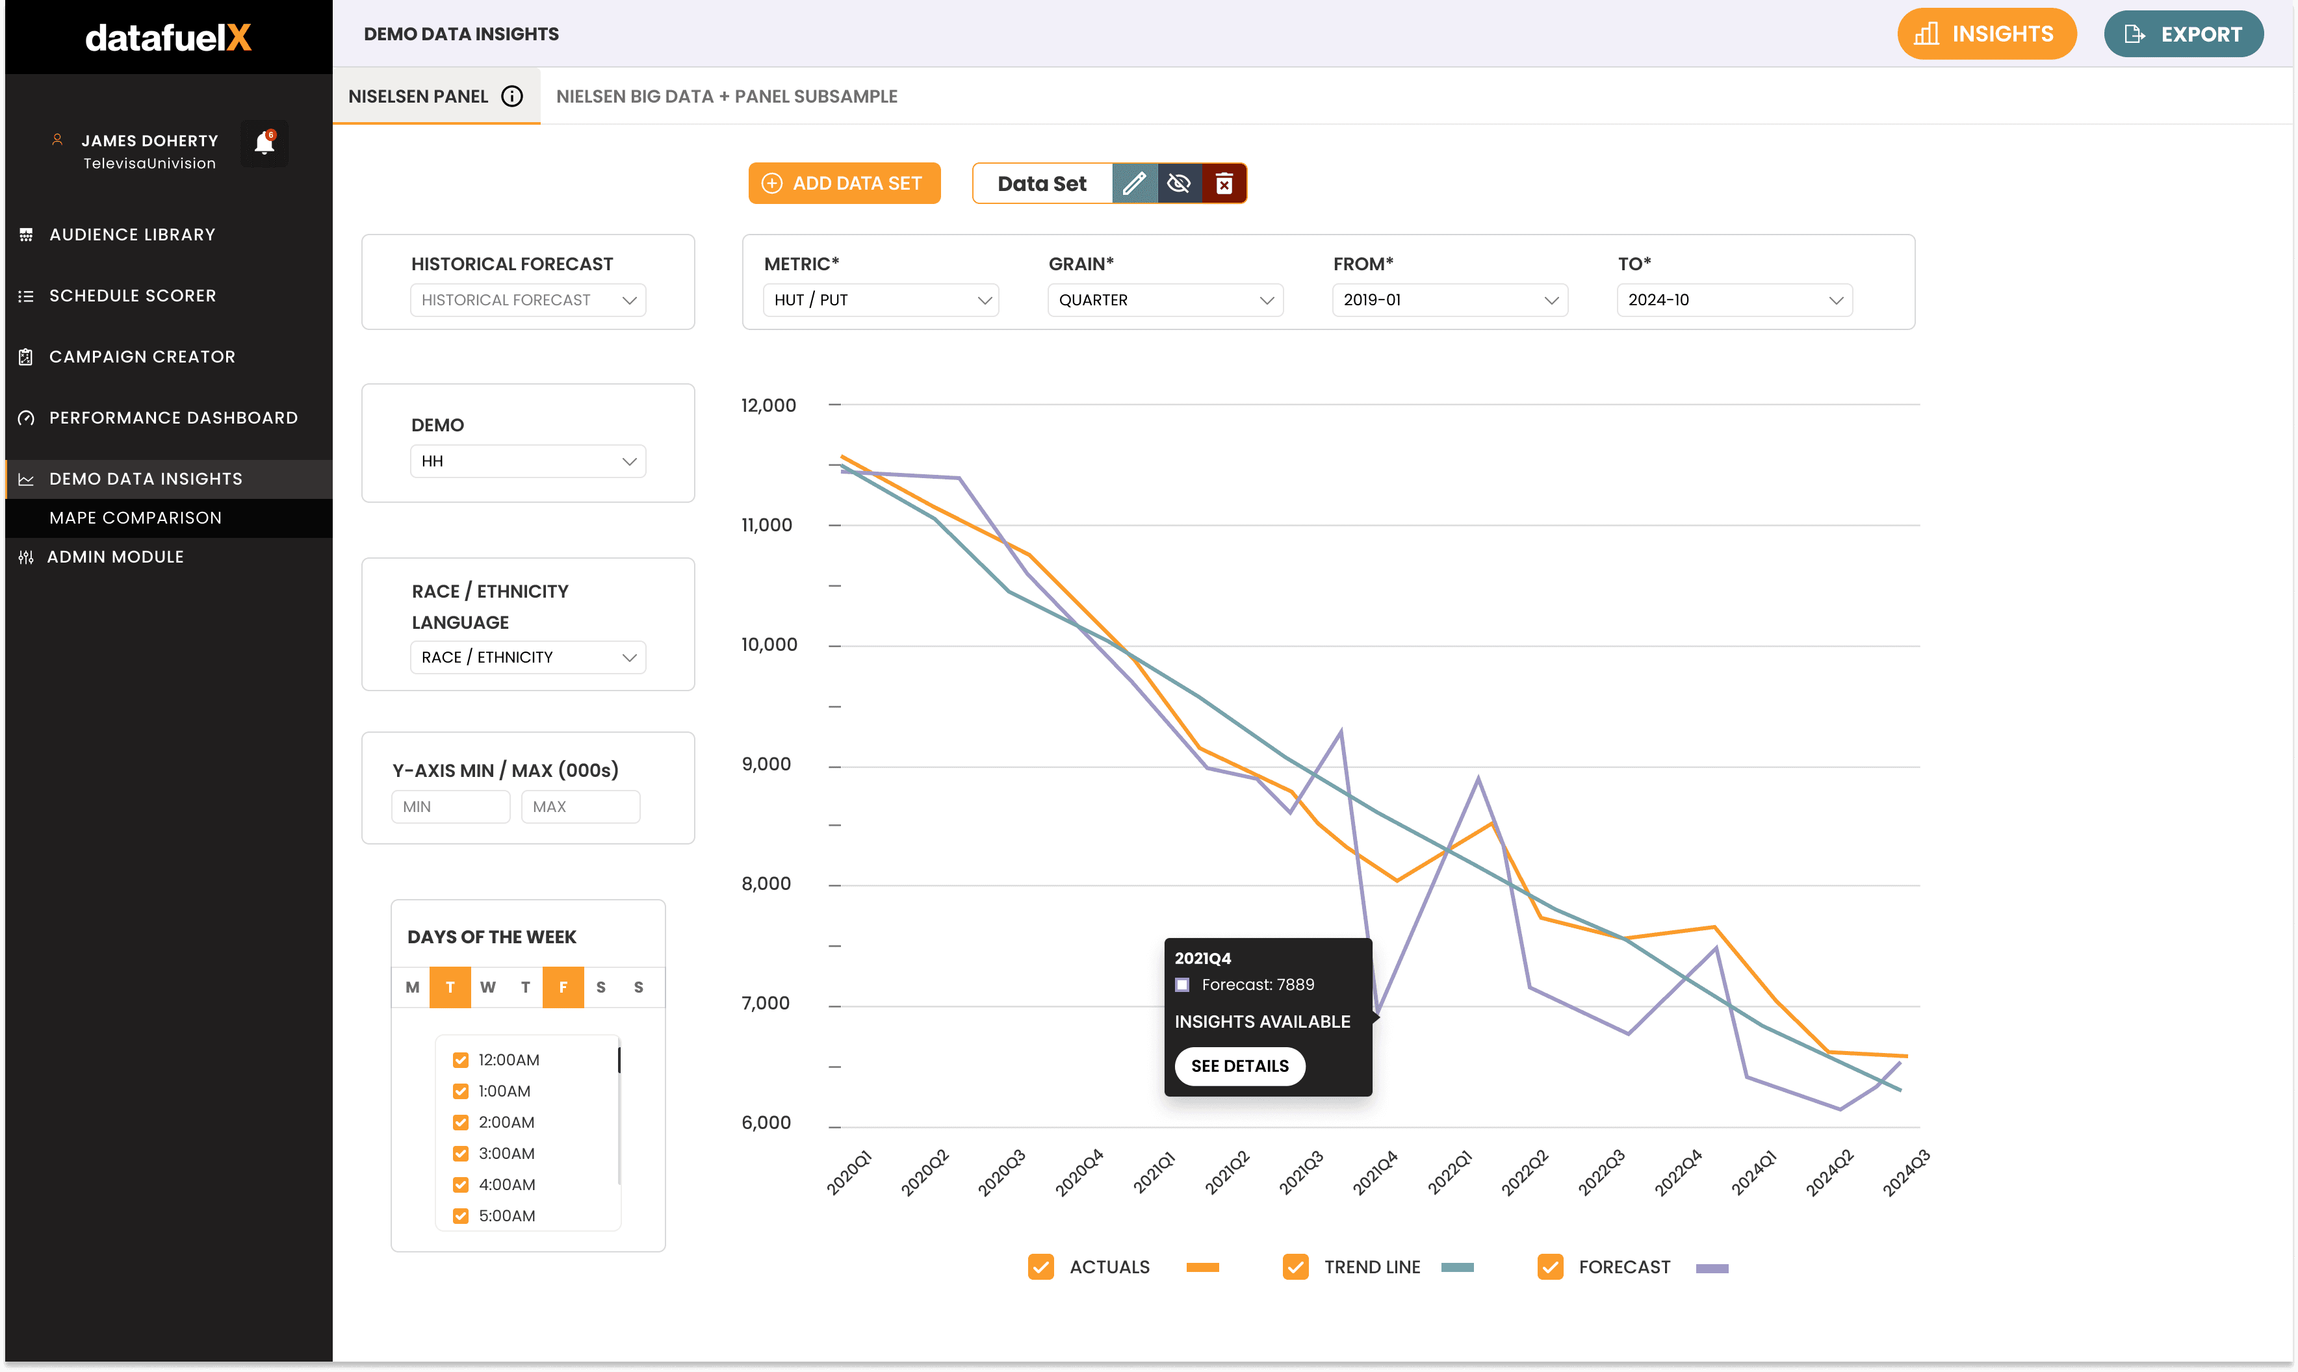Switch to Niselsen Panel tab
This screenshot has height=1372, width=2298.
437,96
